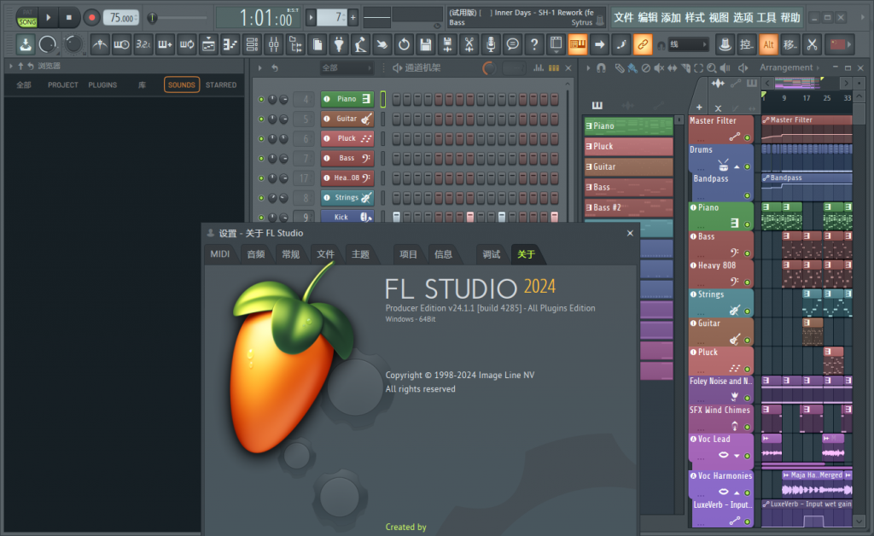Select the Pluck pattern in playlist picker
Image resolution: width=874 pixels, height=536 pixels.
(x=628, y=146)
